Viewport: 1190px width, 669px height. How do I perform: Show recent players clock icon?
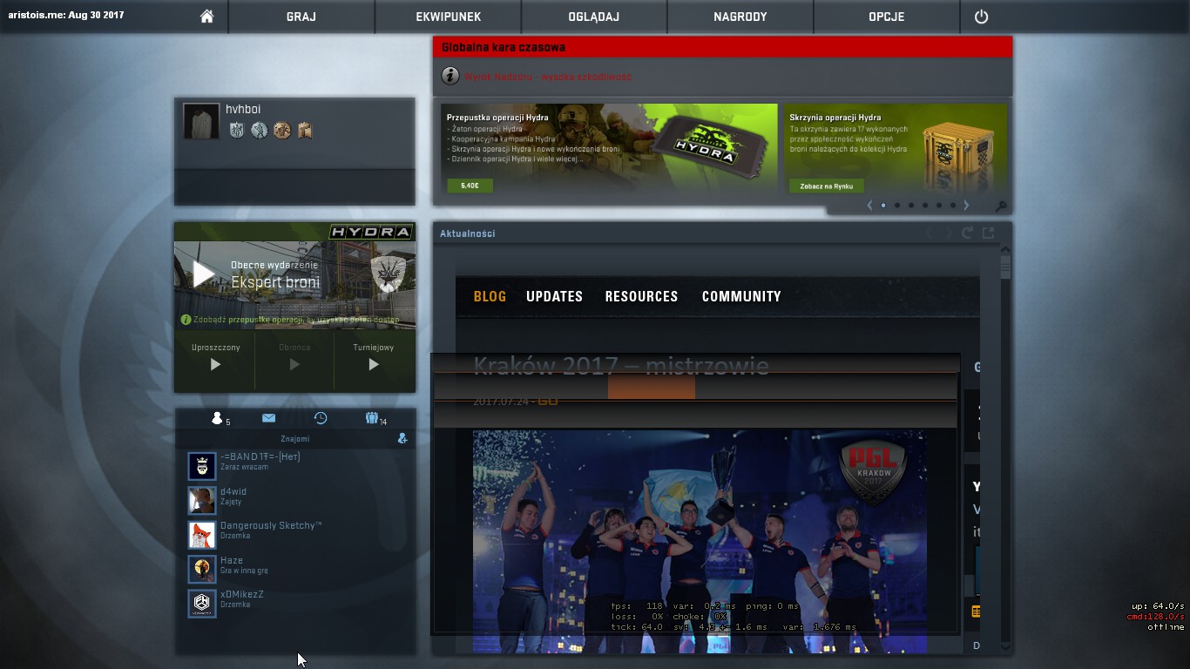321,418
